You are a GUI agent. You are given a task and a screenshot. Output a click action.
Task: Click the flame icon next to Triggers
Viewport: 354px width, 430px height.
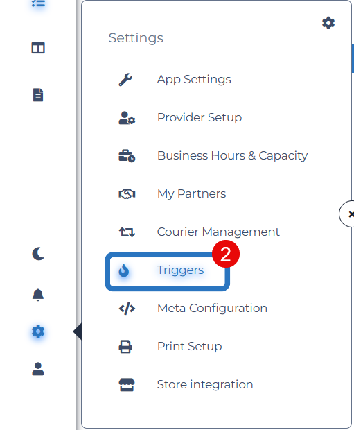124,270
